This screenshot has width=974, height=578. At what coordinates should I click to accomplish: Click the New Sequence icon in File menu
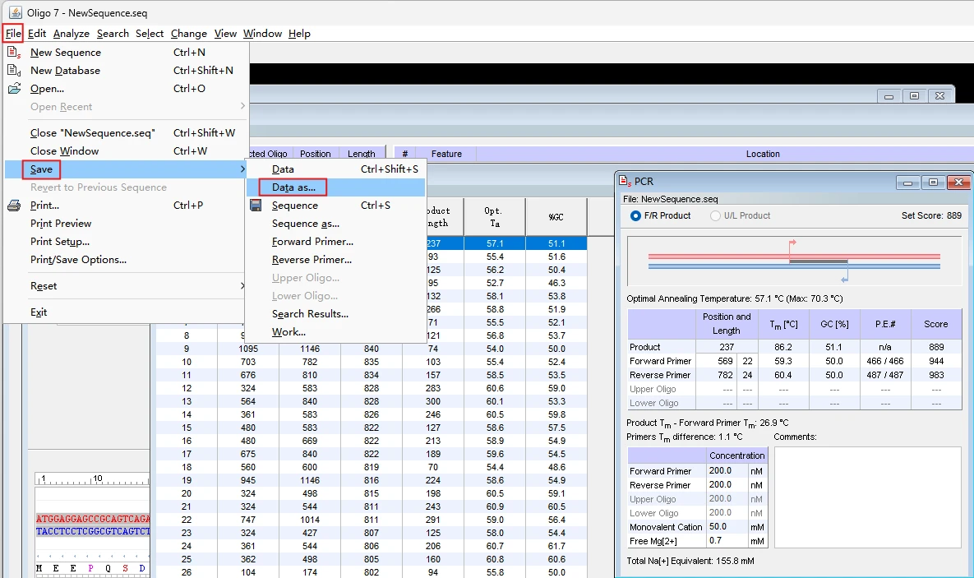pyautogui.click(x=14, y=52)
